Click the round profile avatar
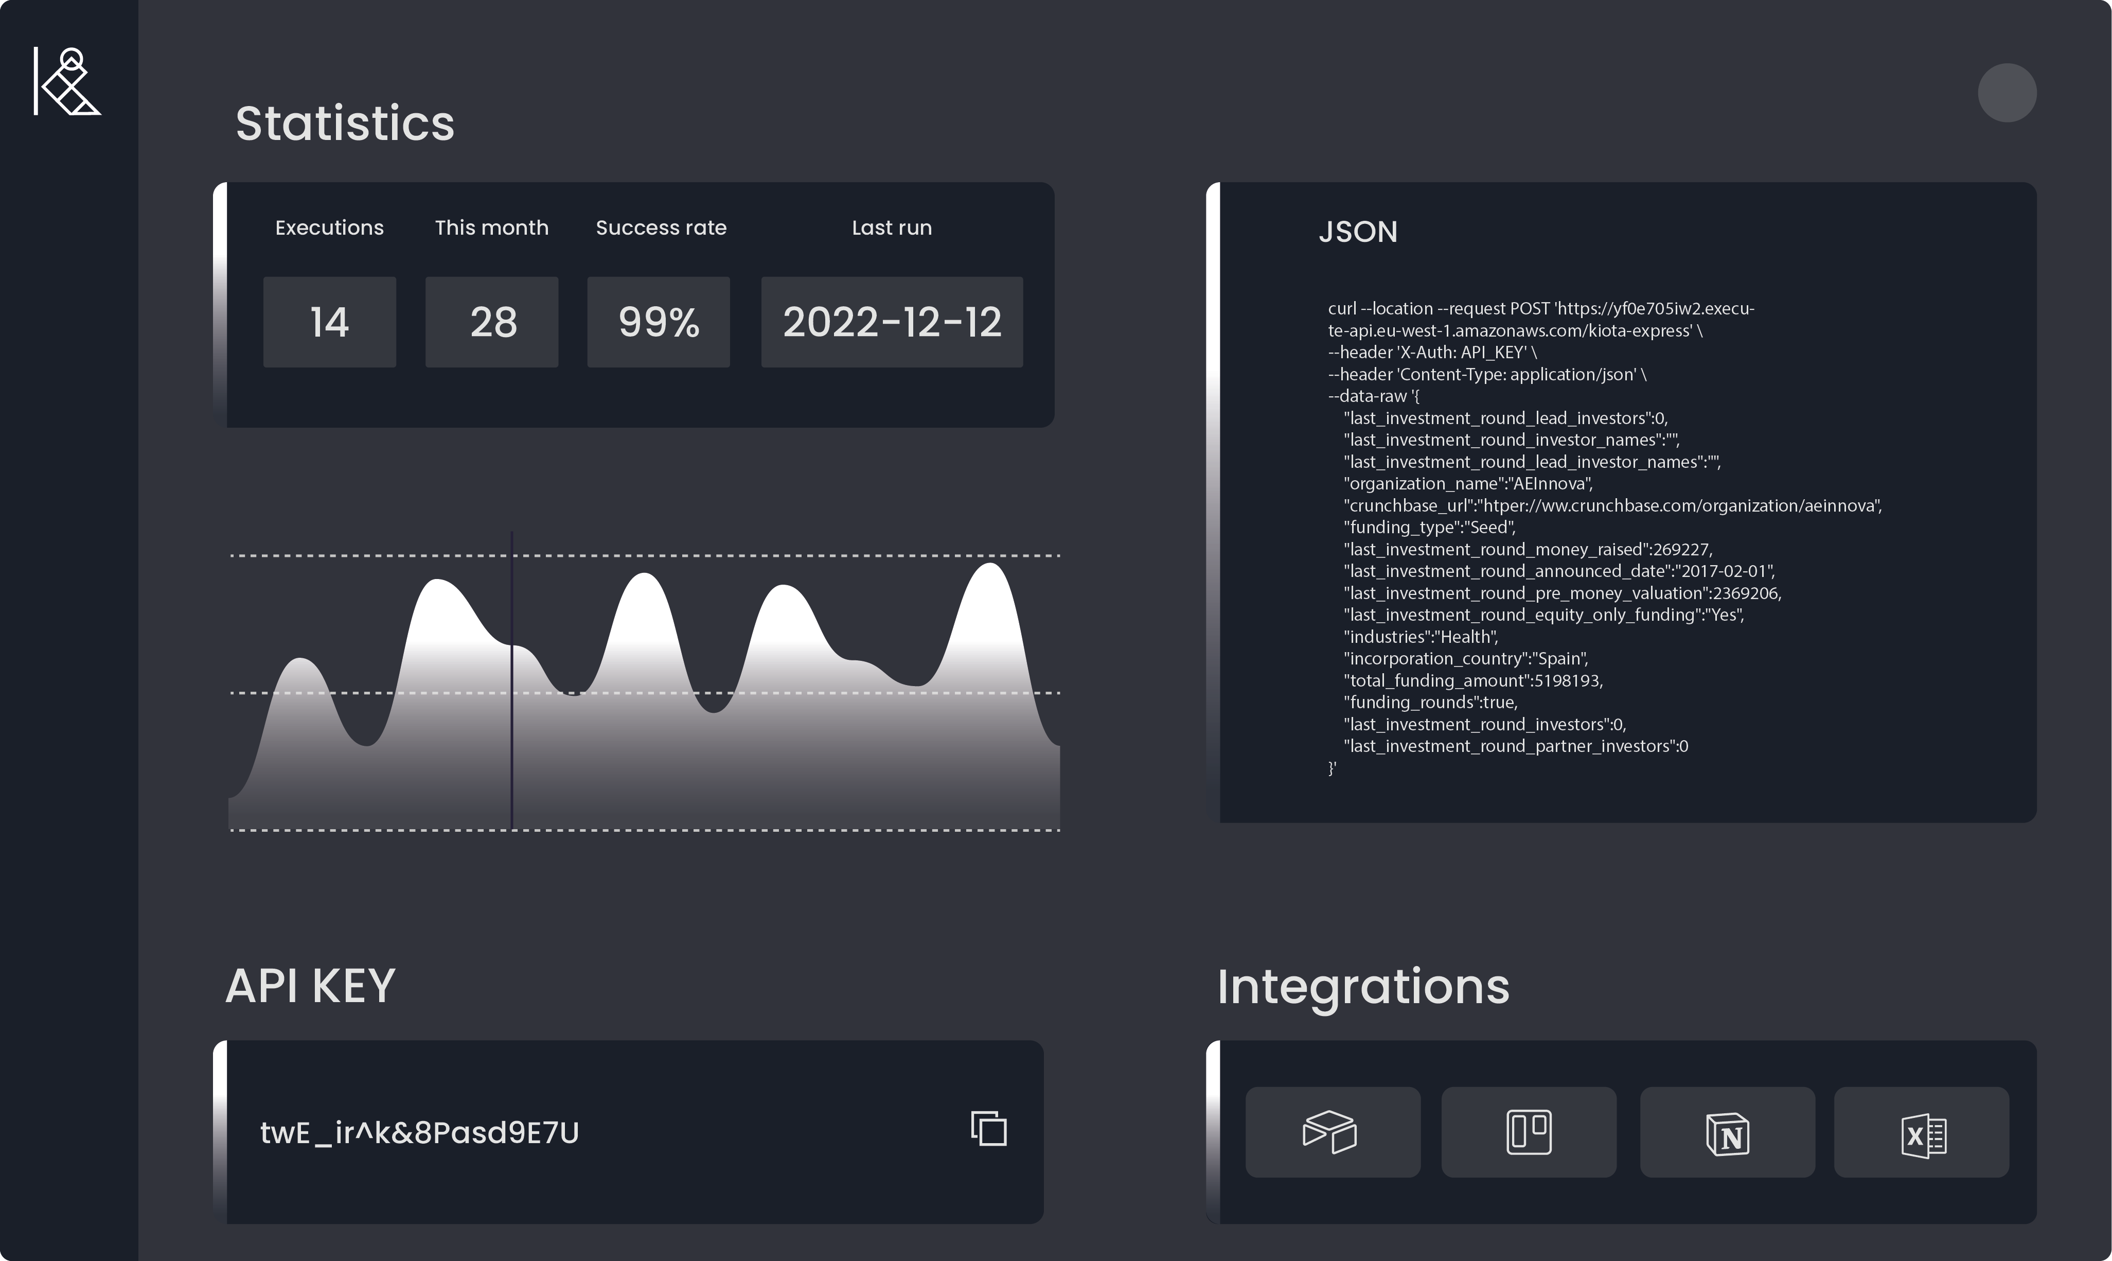The image size is (2112, 1261). click(x=2007, y=93)
